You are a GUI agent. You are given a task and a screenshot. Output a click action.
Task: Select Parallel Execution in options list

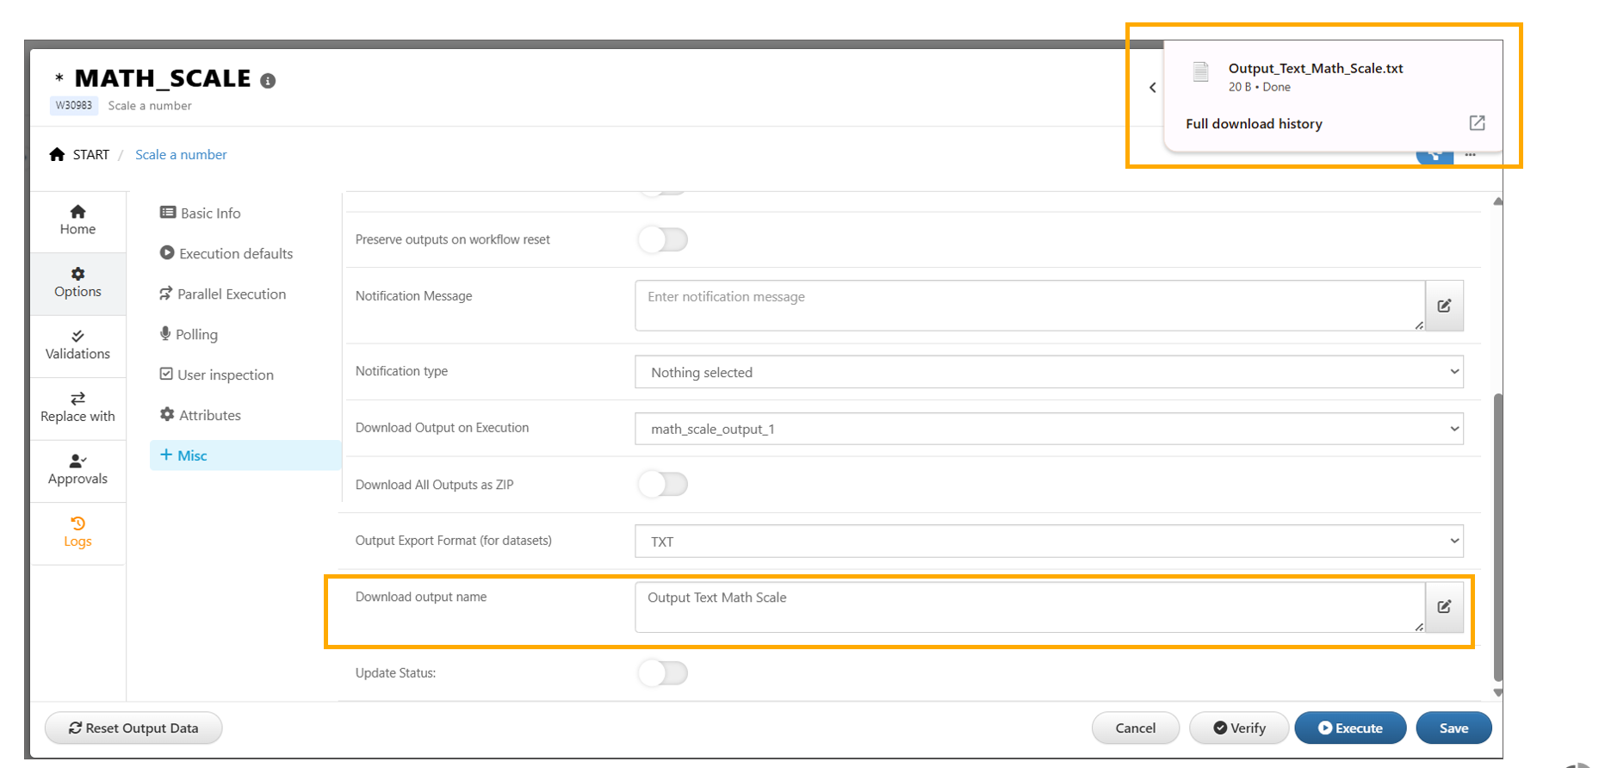[x=231, y=294]
